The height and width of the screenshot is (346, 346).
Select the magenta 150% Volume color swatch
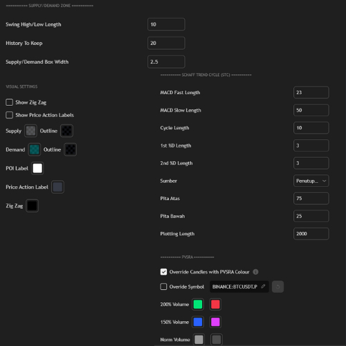tap(215, 322)
